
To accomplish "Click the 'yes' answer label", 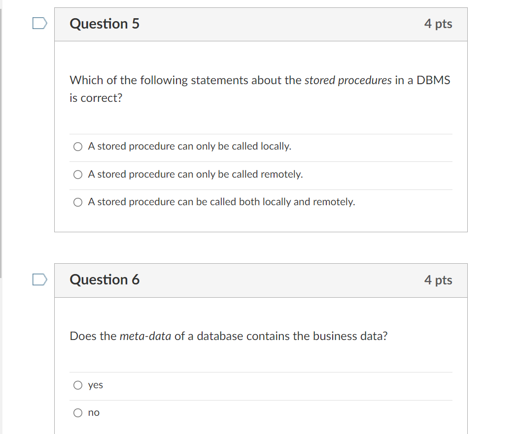I will point(96,385).
